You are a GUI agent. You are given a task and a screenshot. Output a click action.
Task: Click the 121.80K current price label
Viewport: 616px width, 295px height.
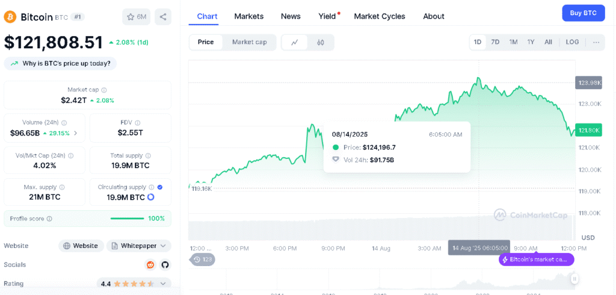pyautogui.click(x=588, y=130)
